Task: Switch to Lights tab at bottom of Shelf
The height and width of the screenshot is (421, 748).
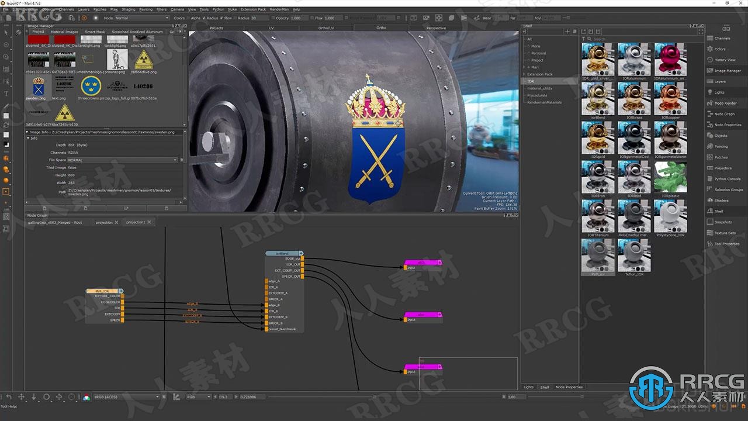Action: point(528,387)
